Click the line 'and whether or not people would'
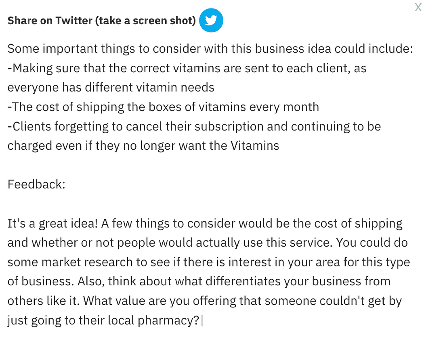 tap(208, 243)
